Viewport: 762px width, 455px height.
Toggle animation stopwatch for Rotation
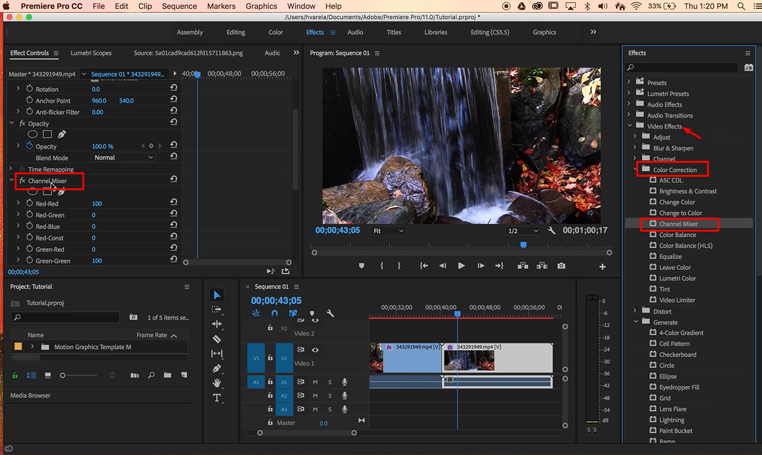(x=29, y=89)
